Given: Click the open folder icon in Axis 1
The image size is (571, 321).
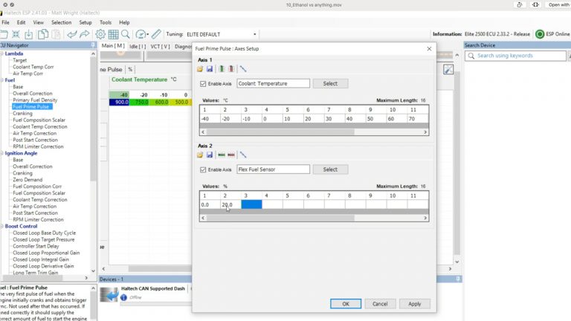Looking at the screenshot, I should pos(200,69).
